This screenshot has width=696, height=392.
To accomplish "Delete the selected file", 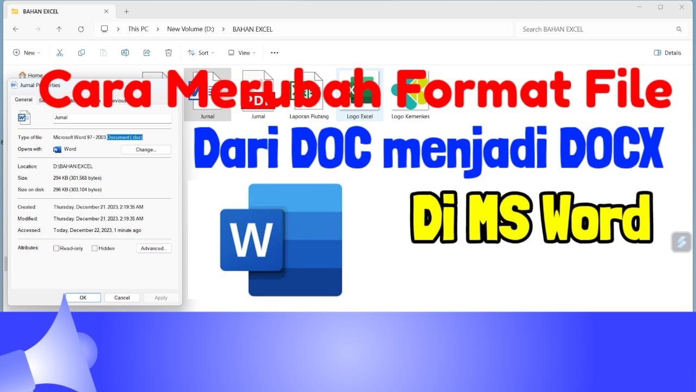I will (169, 53).
